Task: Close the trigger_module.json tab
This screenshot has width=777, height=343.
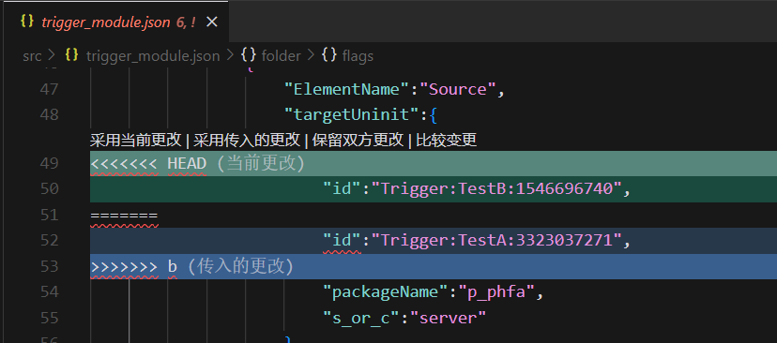Action: 211,22
